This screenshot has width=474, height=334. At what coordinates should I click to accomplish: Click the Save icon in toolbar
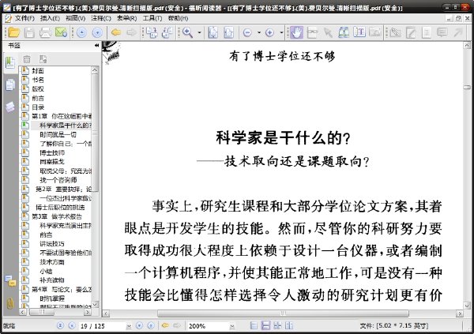tap(29, 32)
